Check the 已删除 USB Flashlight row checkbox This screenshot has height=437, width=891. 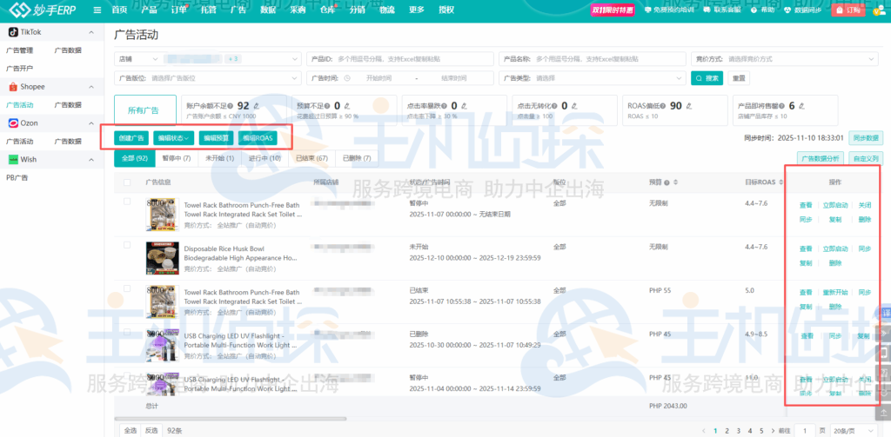(127, 333)
